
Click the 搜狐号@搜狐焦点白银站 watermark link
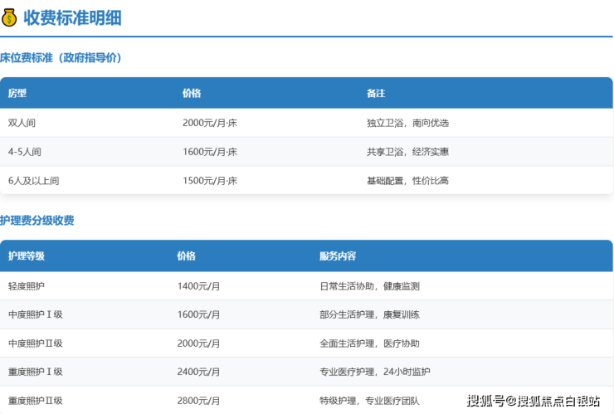coord(534,402)
